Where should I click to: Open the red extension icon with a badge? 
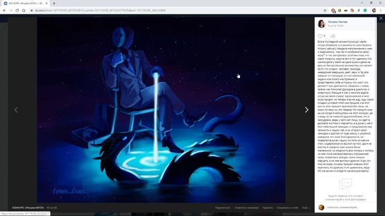click(333, 11)
